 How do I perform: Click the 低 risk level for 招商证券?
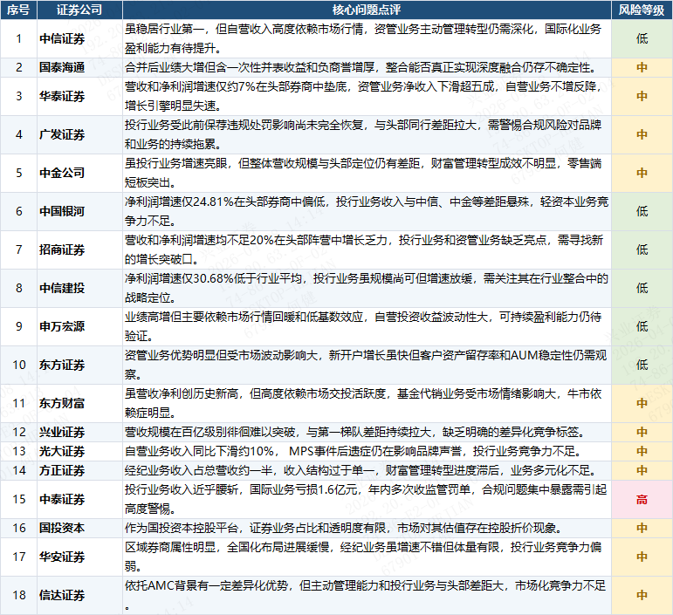tap(642, 249)
